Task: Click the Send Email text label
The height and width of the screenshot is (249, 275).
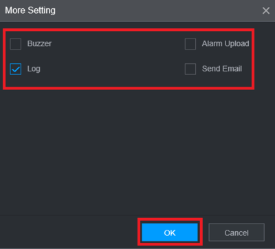Action: (222, 69)
